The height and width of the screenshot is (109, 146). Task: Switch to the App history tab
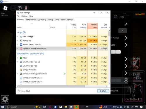pos(42,20)
